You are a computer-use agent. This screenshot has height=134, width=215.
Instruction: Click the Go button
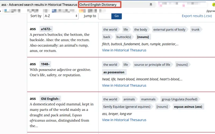tap(117, 16)
